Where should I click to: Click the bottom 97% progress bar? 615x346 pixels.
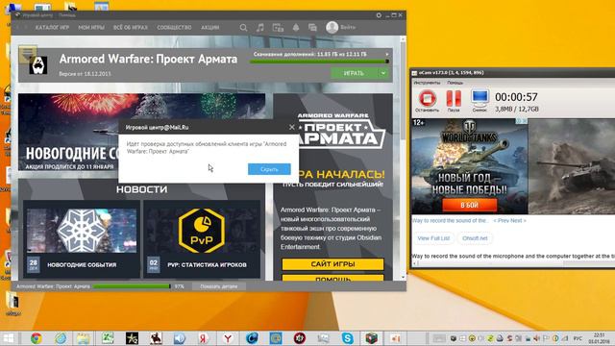[132, 286]
